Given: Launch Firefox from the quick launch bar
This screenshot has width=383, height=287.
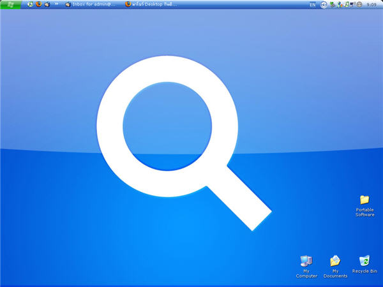Looking at the screenshot, I should point(38,4).
